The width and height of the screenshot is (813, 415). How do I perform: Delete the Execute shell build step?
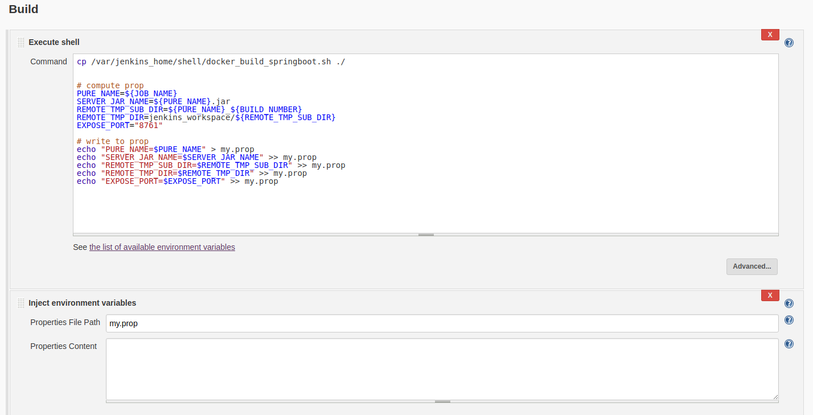(770, 35)
